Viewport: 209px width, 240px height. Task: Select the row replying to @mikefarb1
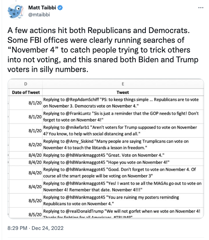tap(106, 130)
